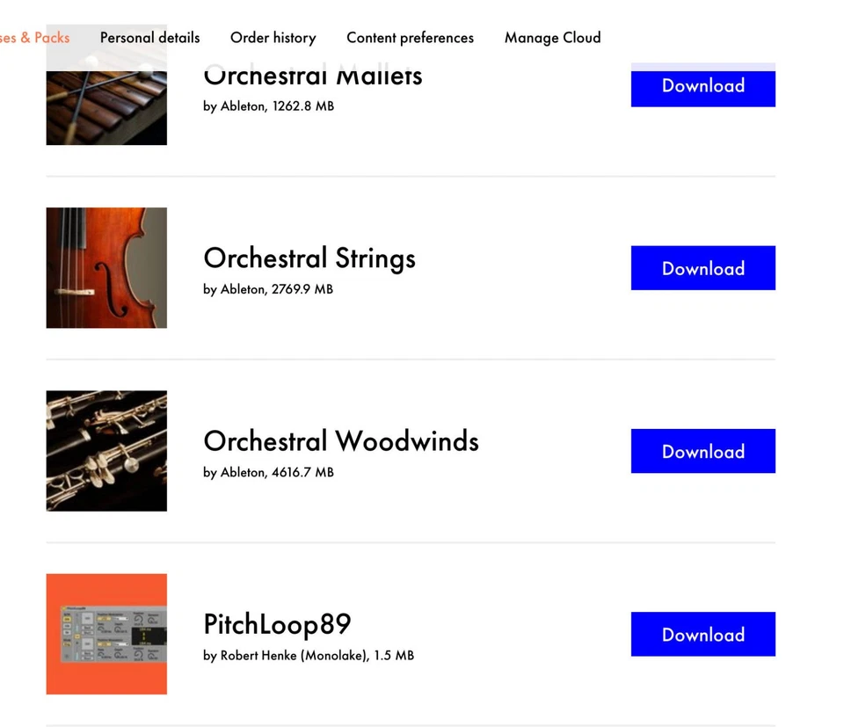Open the Licenses & Packs tab
Viewport: 844px width, 727px height.
(35, 38)
